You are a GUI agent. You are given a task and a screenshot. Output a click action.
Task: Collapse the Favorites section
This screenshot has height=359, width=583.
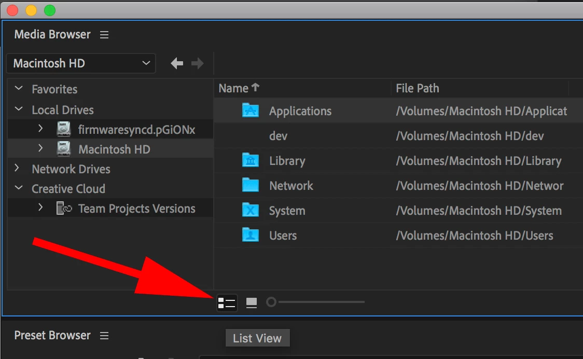pyautogui.click(x=19, y=89)
